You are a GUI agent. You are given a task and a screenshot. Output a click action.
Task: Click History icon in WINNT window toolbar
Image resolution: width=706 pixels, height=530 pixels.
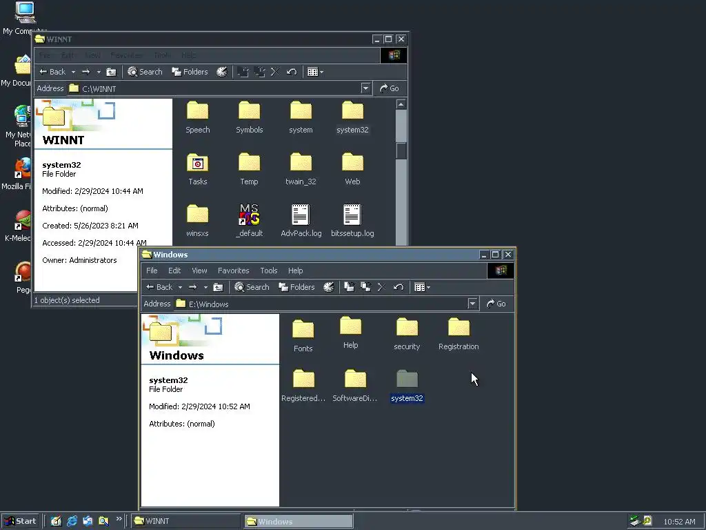pos(222,72)
